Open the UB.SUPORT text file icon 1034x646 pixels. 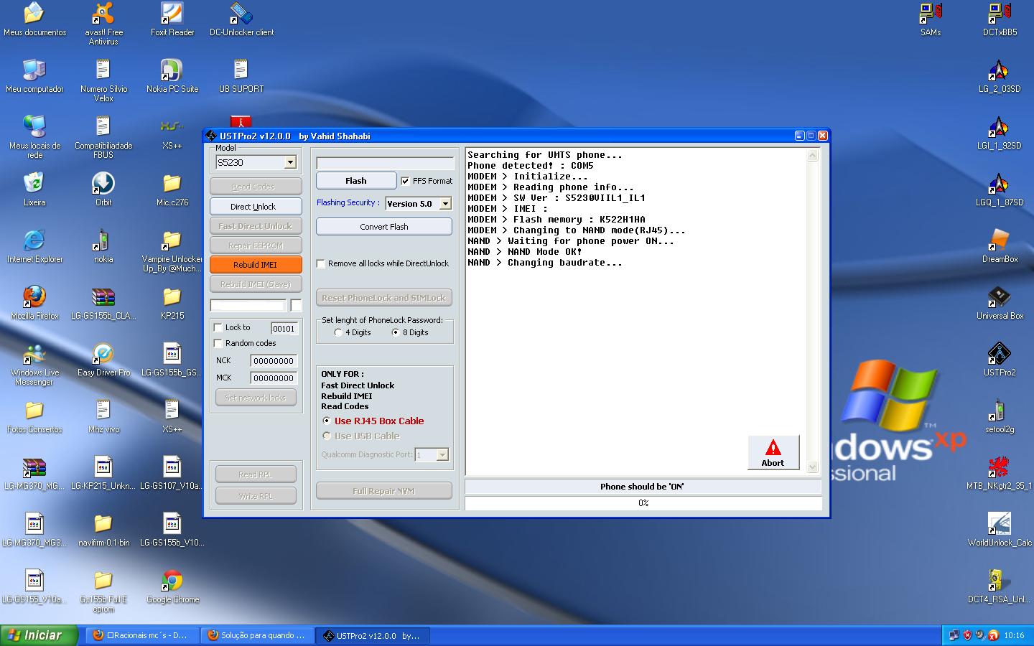241,76
